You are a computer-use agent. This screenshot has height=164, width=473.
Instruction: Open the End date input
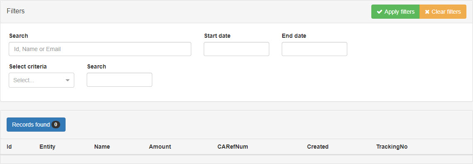(x=315, y=49)
